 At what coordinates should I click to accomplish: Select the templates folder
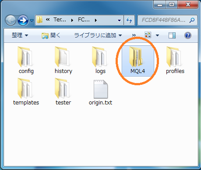pyautogui.click(x=26, y=92)
